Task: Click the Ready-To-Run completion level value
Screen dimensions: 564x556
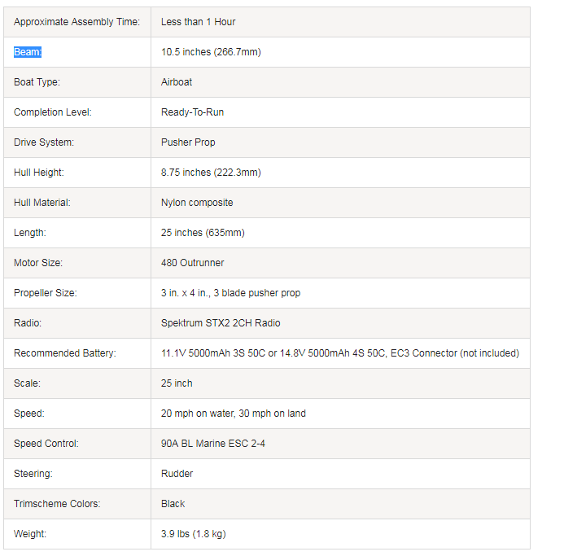Action: pyautogui.click(x=192, y=112)
